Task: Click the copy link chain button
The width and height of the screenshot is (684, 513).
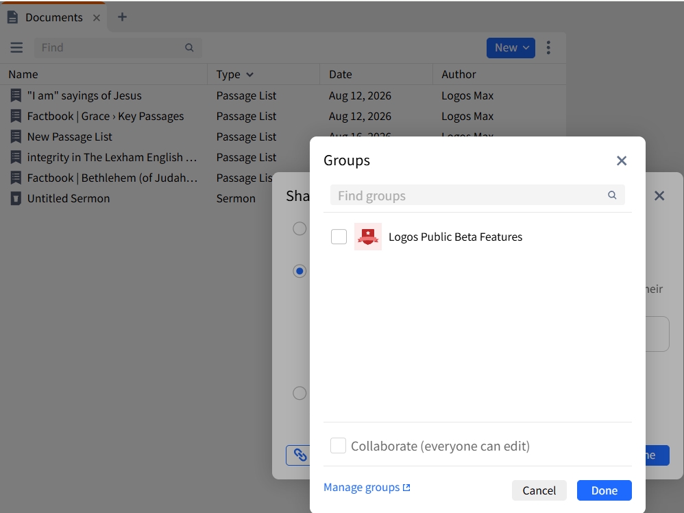Action: pyautogui.click(x=298, y=455)
